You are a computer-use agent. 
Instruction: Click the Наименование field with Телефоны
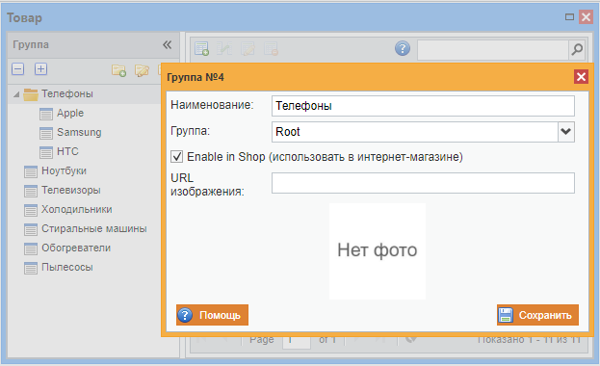point(423,106)
